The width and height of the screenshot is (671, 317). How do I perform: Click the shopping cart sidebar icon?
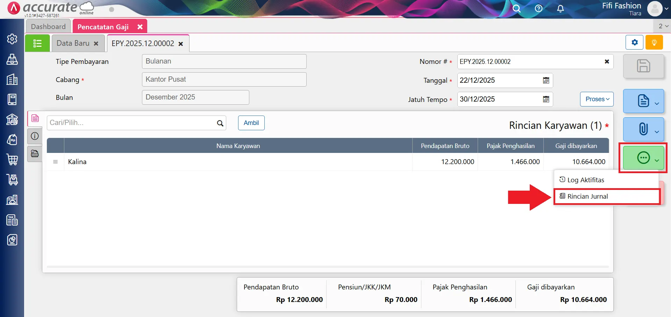click(x=12, y=160)
